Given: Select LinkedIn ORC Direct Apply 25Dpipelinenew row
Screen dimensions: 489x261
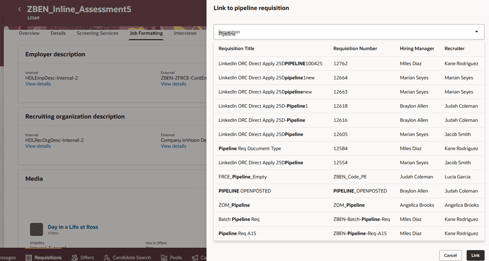Looking at the screenshot, I should pos(348,92).
